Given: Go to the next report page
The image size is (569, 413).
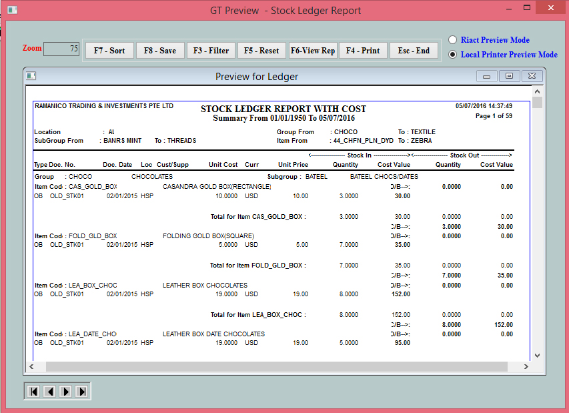Looking at the screenshot, I should pyautogui.click(x=65, y=391).
